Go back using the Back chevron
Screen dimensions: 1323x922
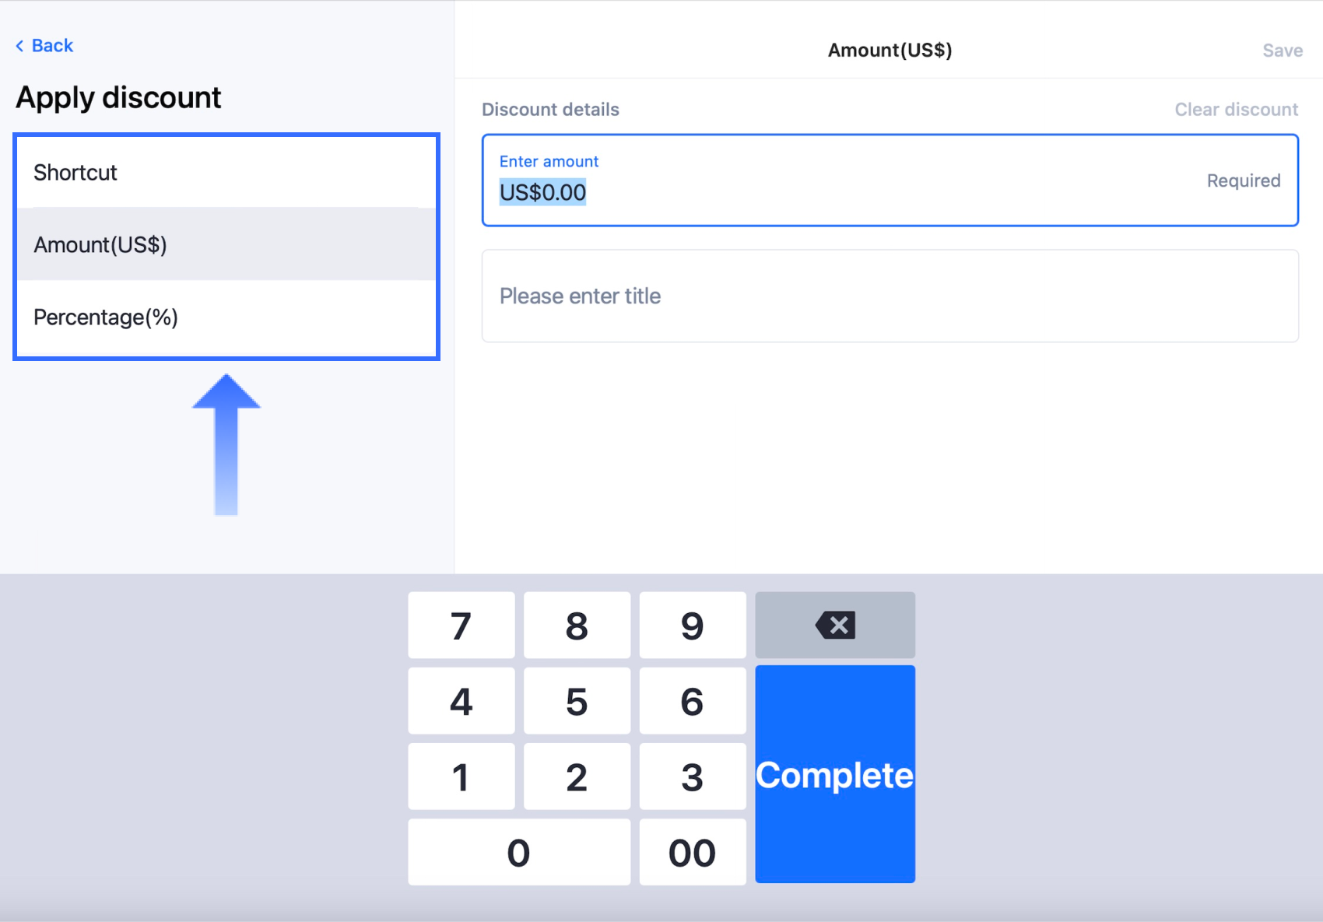(44, 46)
